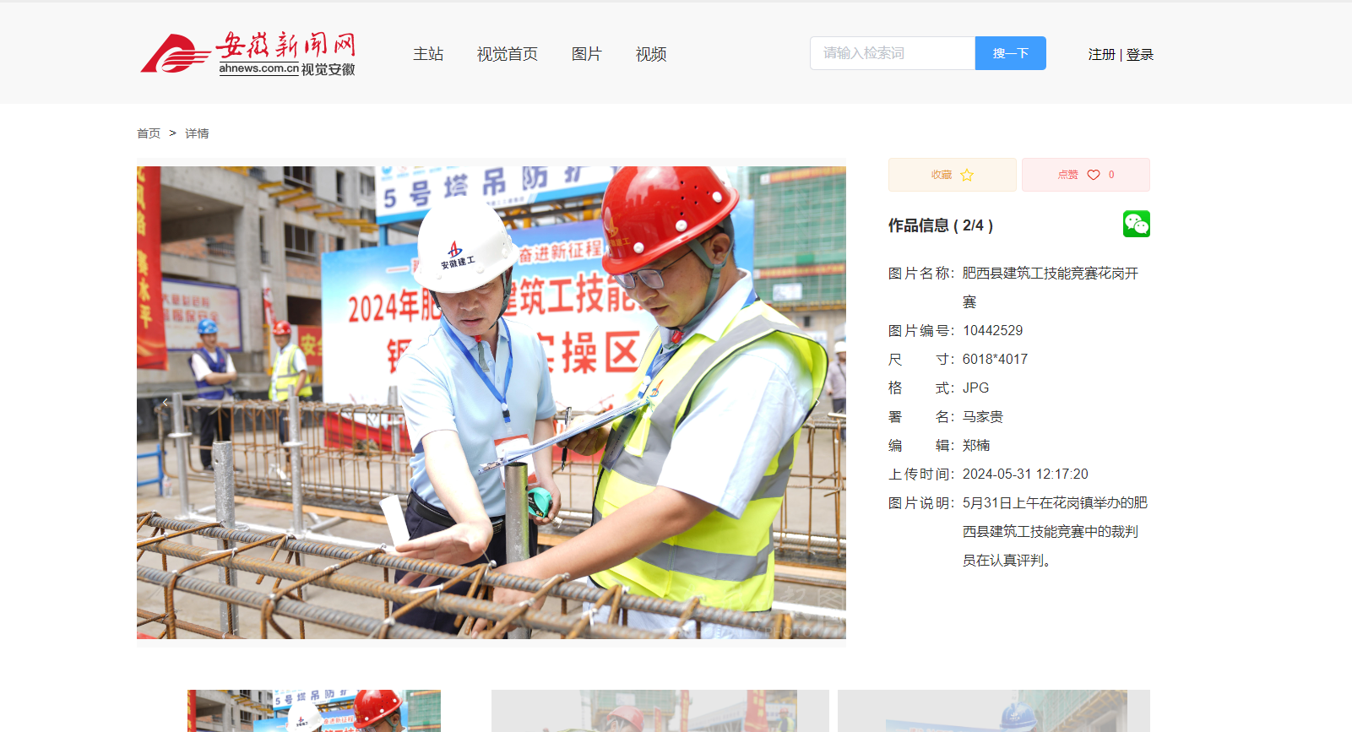This screenshot has height=732, width=1352.
Task: Open the 主站 main site menu item
Action: tap(428, 54)
